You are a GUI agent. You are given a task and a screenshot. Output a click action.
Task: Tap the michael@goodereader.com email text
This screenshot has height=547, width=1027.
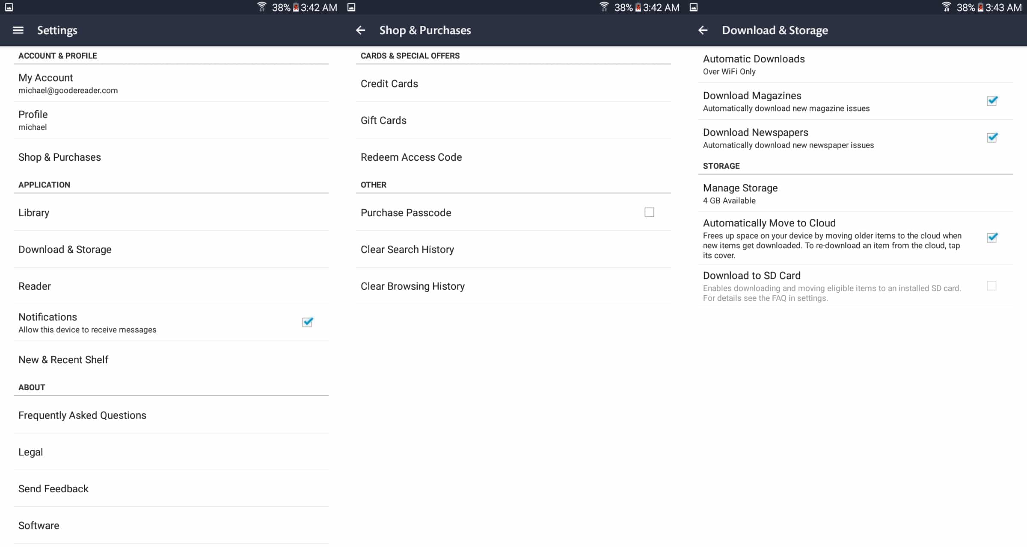coord(68,91)
